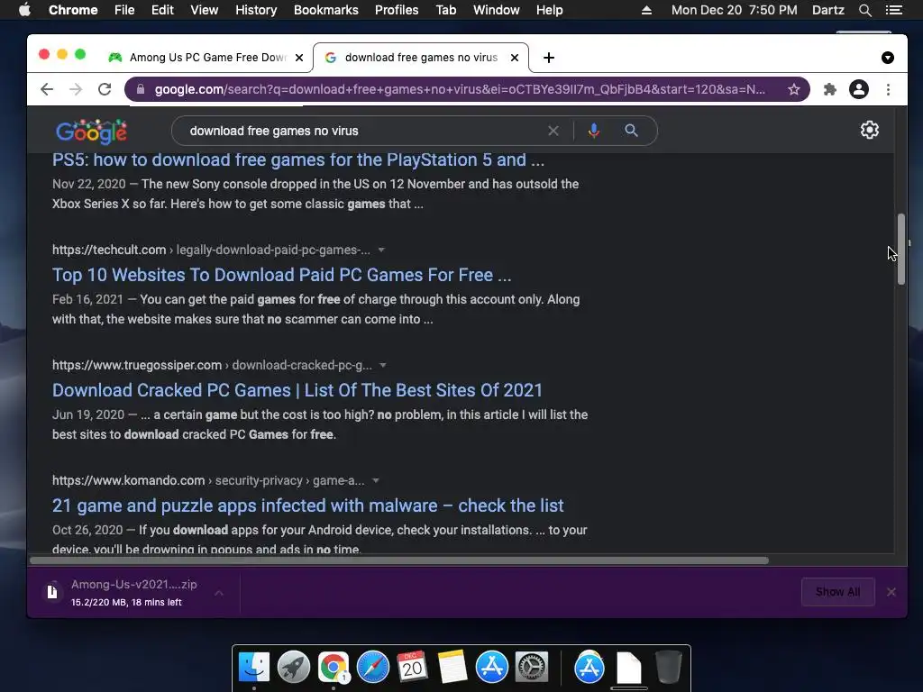
Task: Open the Tab menu
Action: (445, 10)
